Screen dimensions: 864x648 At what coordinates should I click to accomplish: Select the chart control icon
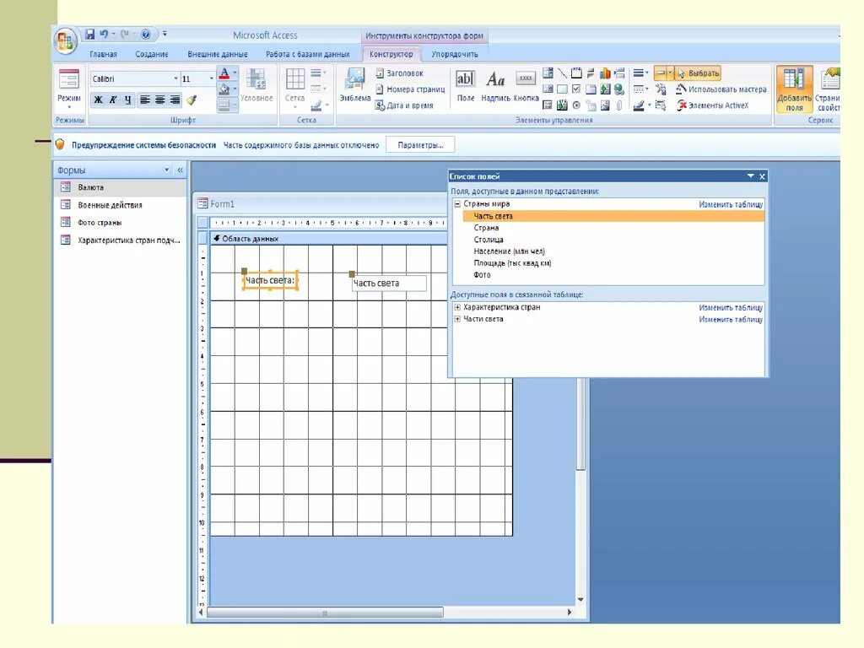pos(605,73)
